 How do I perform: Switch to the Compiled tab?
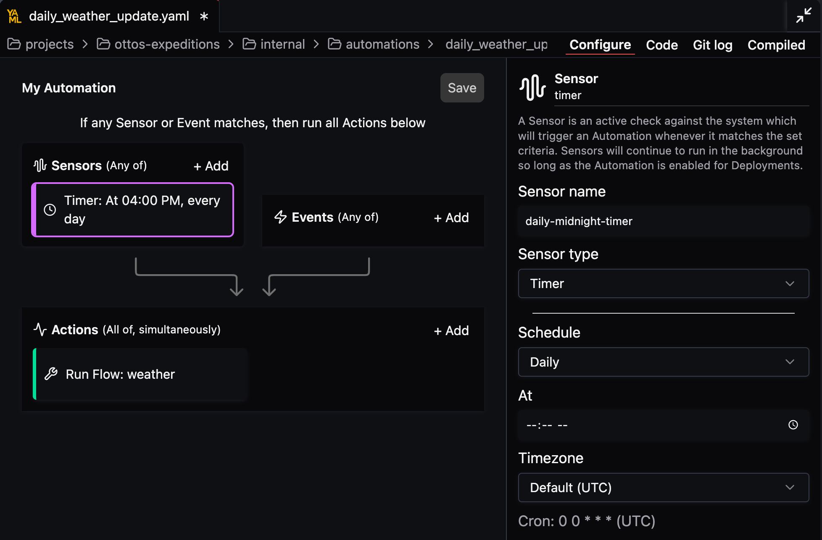click(x=776, y=45)
